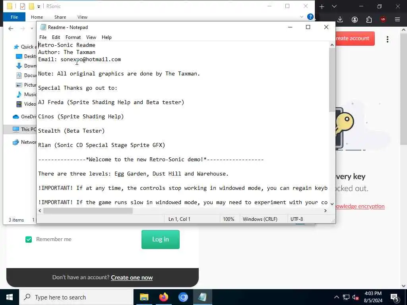Follow the knowledge encryption link

coord(360,207)
